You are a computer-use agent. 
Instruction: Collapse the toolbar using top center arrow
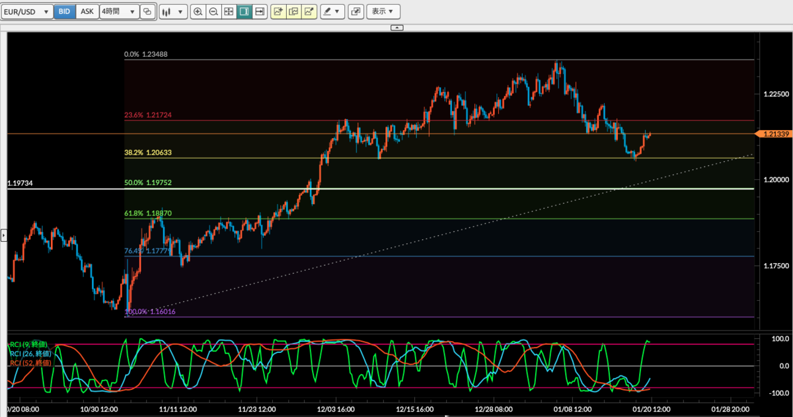point(397,28)
